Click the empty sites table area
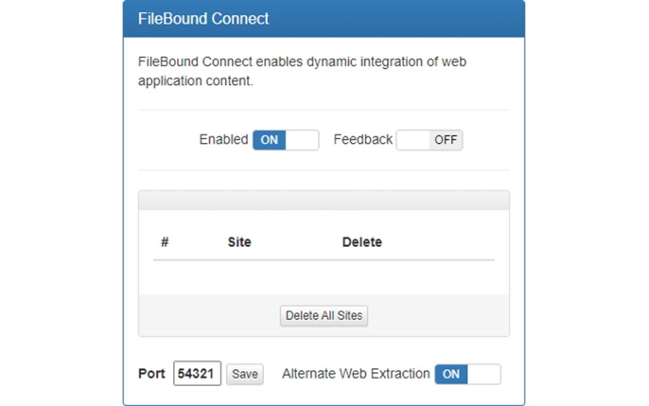Image resolution: width=649 pixels, height=406 pixels. (x=323, y=279)
